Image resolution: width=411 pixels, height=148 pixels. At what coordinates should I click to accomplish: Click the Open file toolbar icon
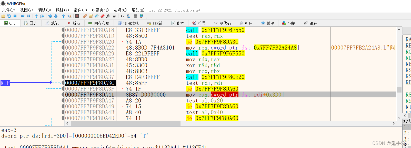tap(3, 16)
